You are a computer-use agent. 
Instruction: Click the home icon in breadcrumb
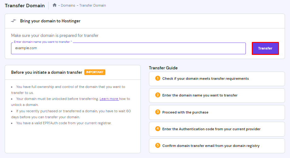[54, 5]
